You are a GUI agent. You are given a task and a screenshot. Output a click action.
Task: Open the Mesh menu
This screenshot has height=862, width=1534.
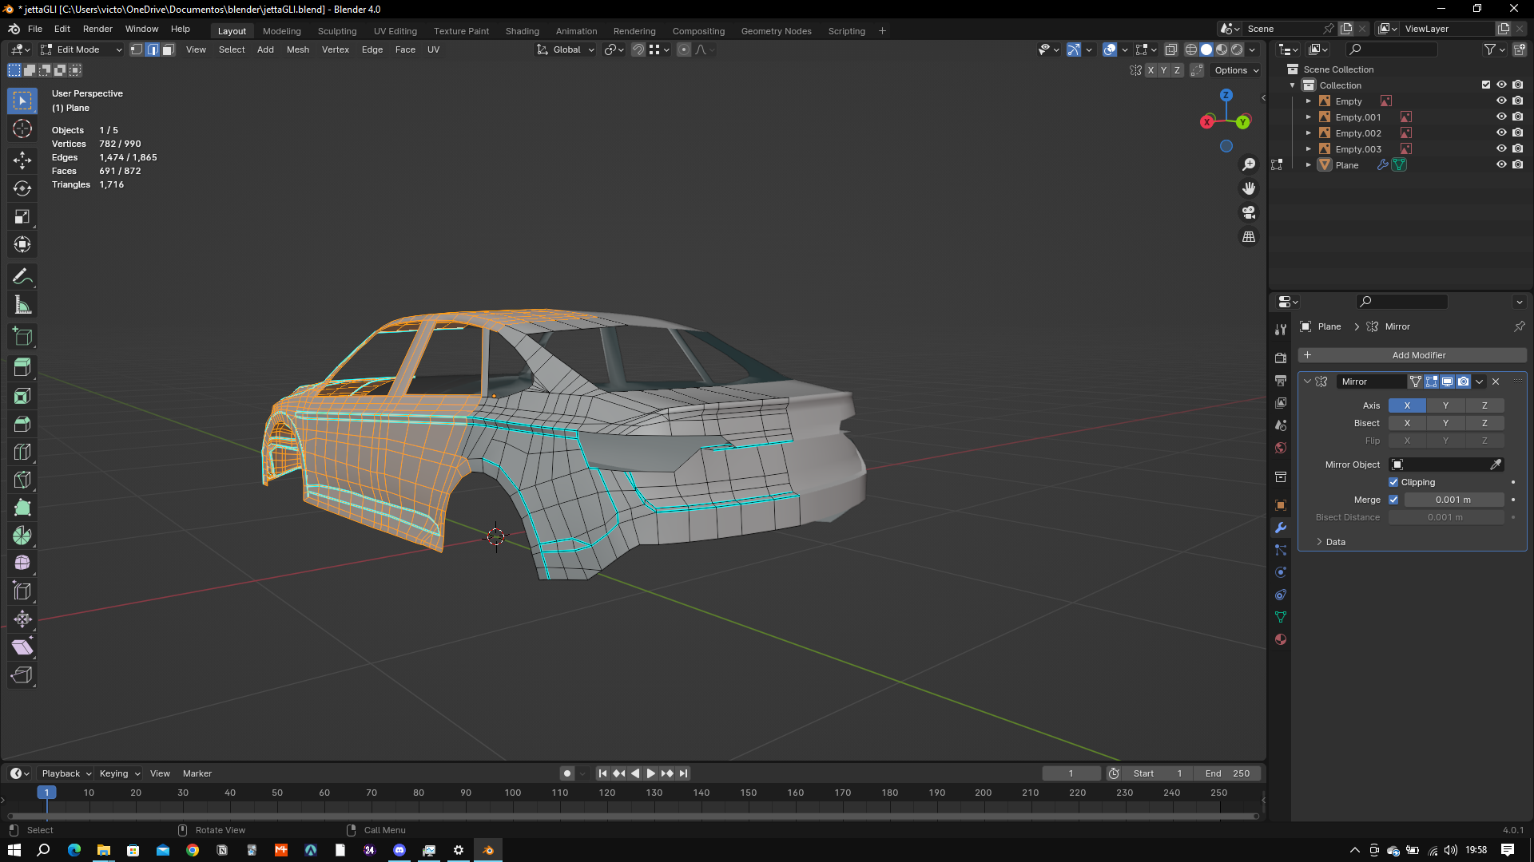coord(297,49)
